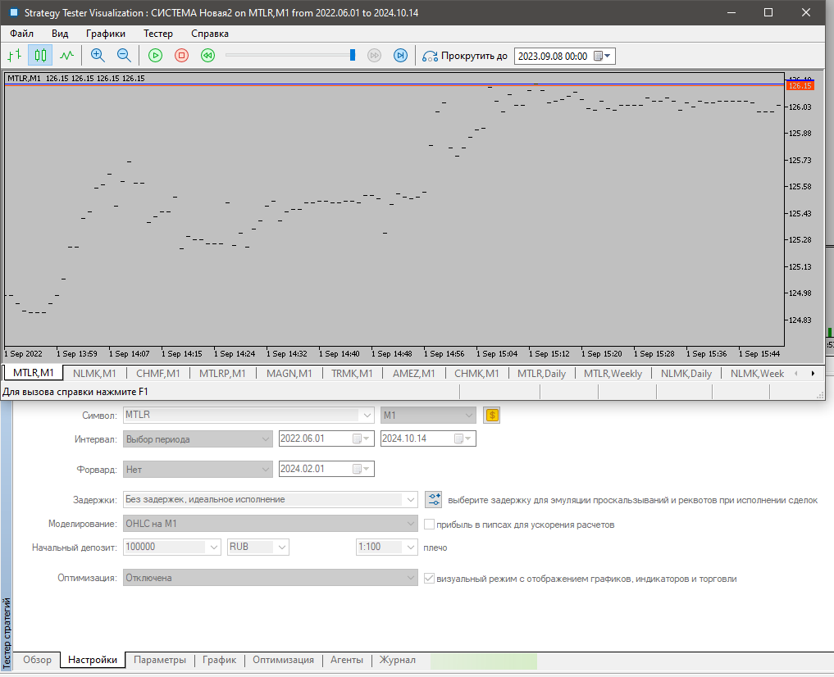Open the Агенты tester tab
The height and width of the screenshot is (677, 834).
(347, 660)
